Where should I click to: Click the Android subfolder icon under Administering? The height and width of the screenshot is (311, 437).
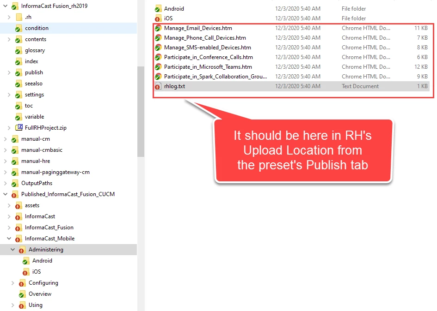pos(26,261)
